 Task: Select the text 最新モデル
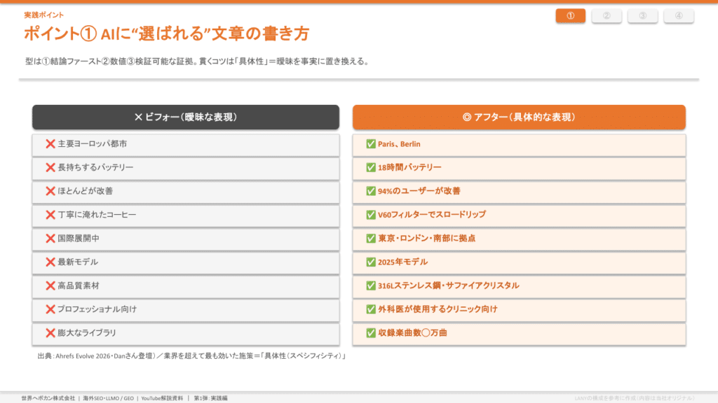78,262
